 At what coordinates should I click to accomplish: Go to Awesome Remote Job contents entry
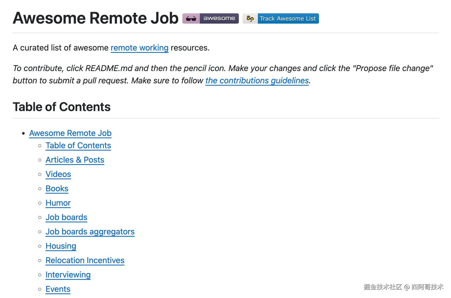pyautogui.click(x=70, y=133)
